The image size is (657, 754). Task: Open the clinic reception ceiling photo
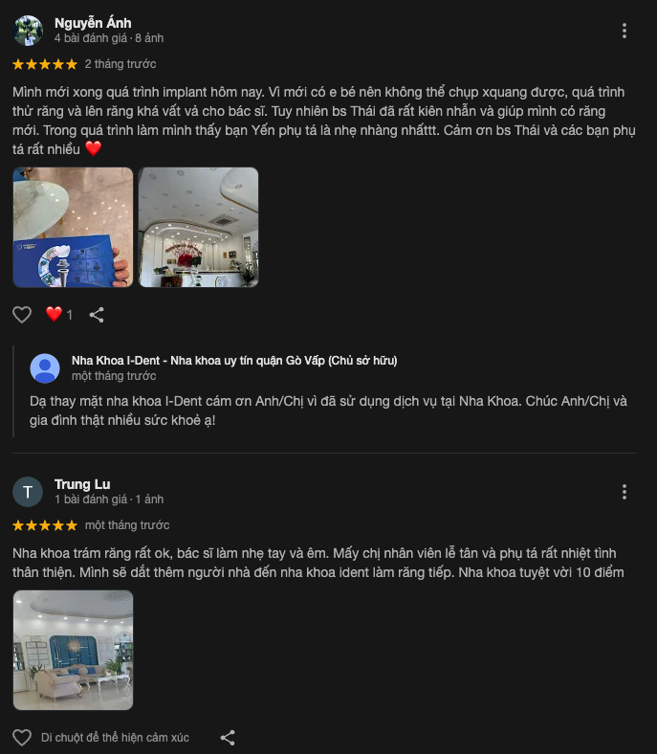click(199, 228)
